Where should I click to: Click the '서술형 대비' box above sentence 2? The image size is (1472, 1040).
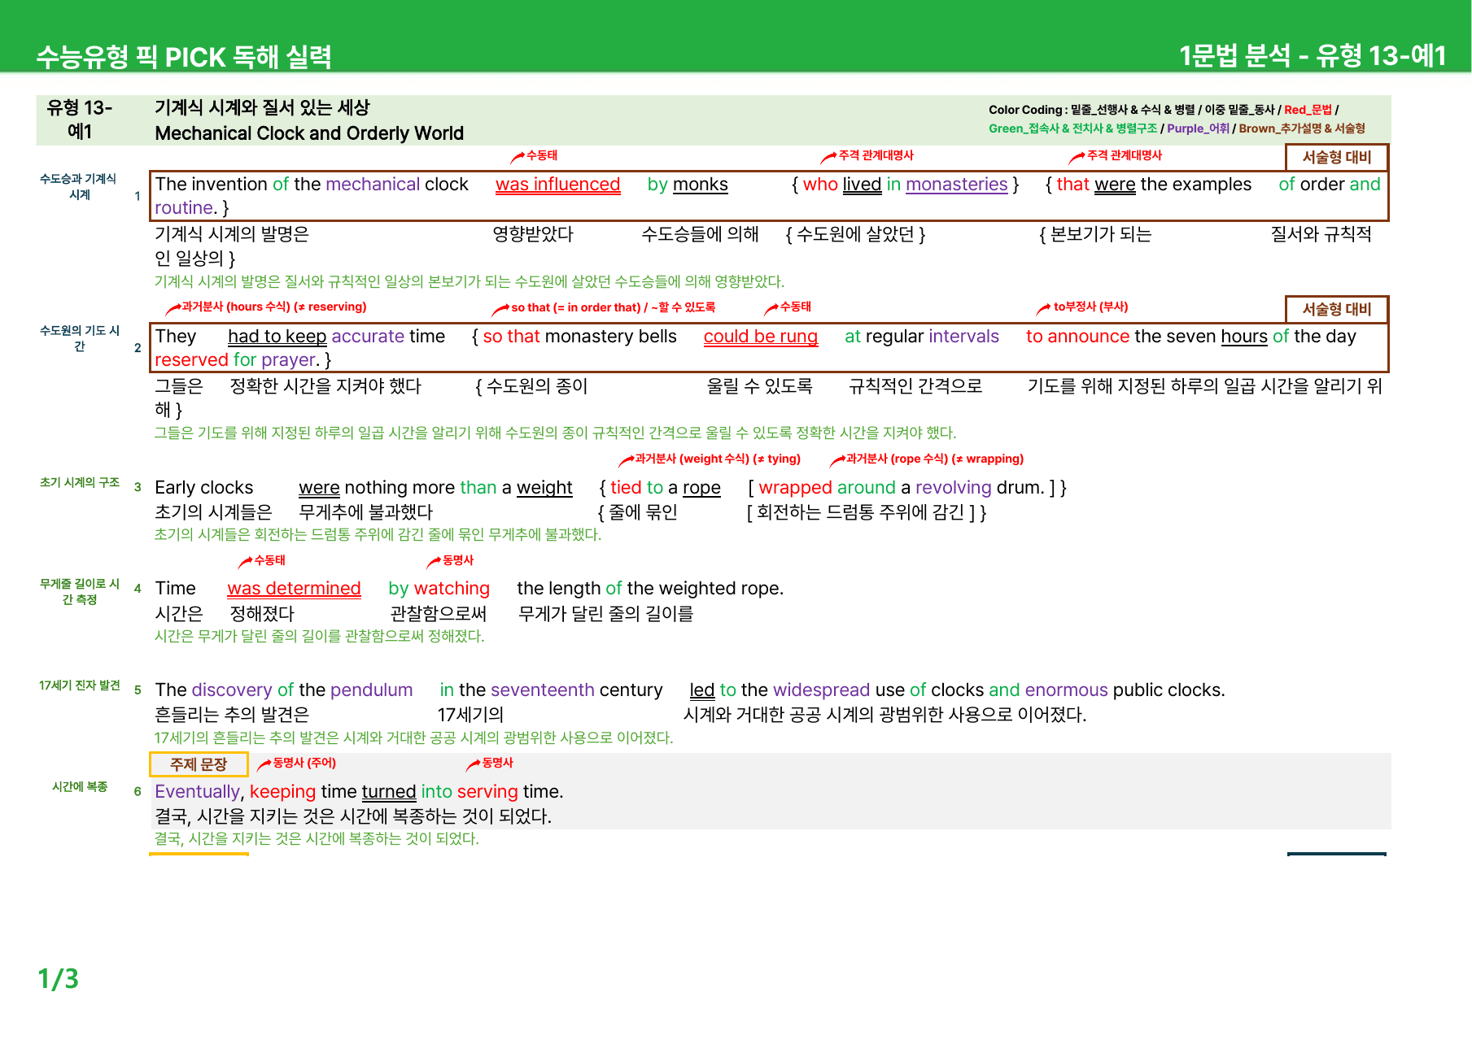(x=1337, y=309)
